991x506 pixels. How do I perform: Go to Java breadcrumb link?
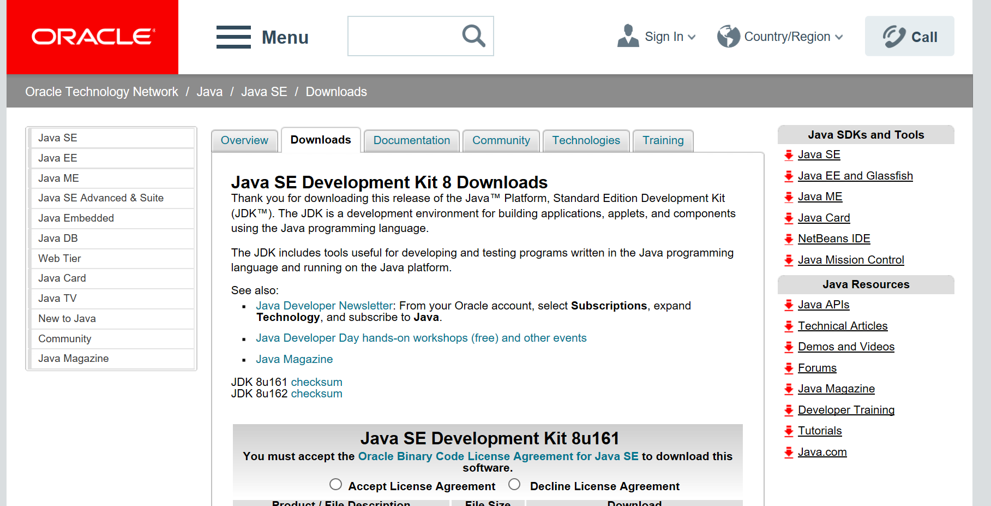coord(209,92)
